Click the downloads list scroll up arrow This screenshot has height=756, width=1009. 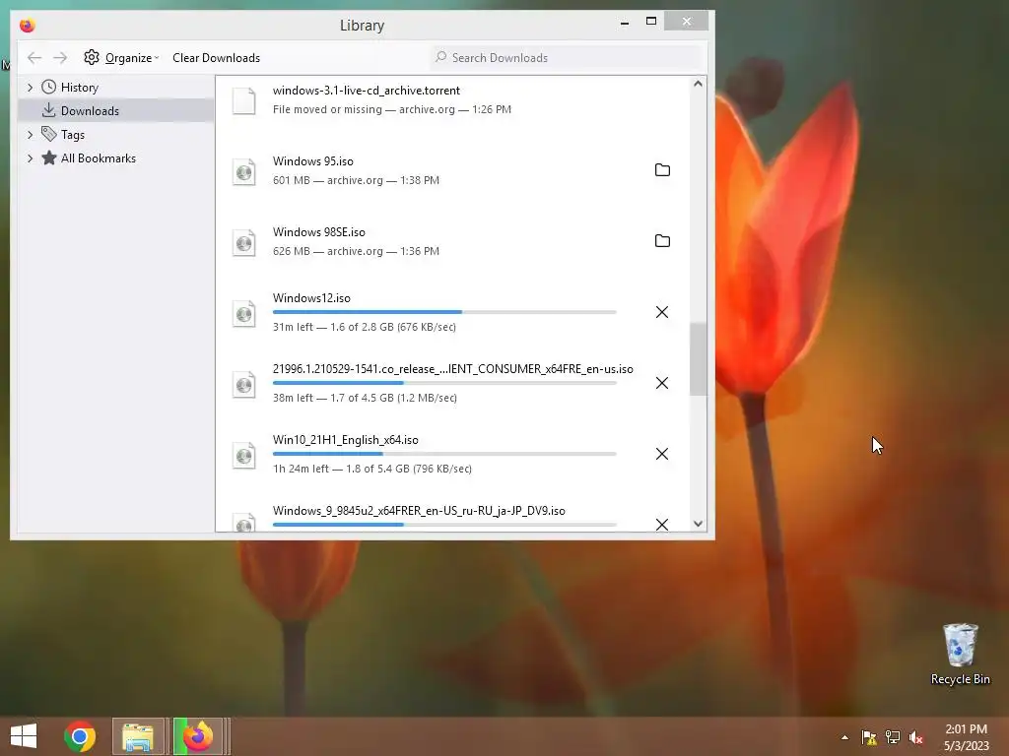(x=699, y=84)
